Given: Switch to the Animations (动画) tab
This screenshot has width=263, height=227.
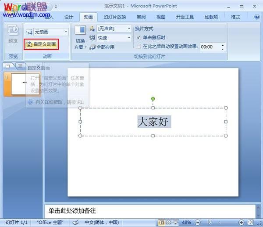Looking at the screenshot, I should 89,17.
